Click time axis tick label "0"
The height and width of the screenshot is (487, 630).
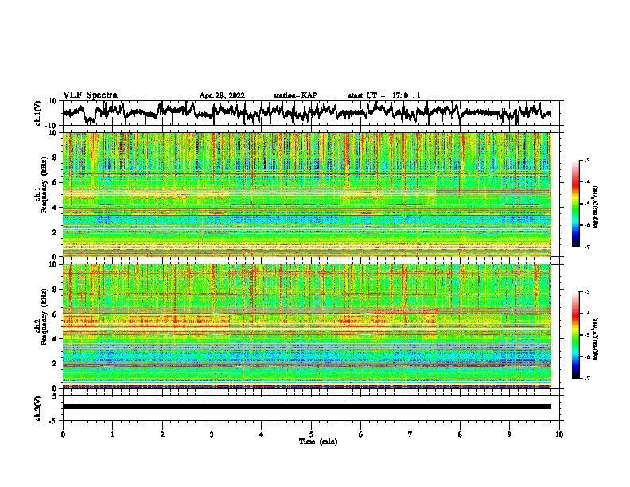(x=63, y=434)
